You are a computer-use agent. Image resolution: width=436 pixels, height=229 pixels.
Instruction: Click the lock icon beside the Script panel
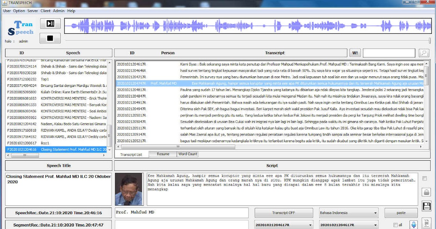point(426,192)
